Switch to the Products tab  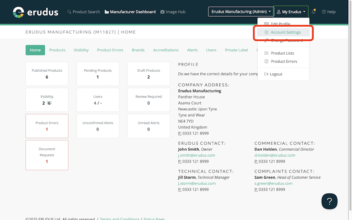[x=57, y=50]
